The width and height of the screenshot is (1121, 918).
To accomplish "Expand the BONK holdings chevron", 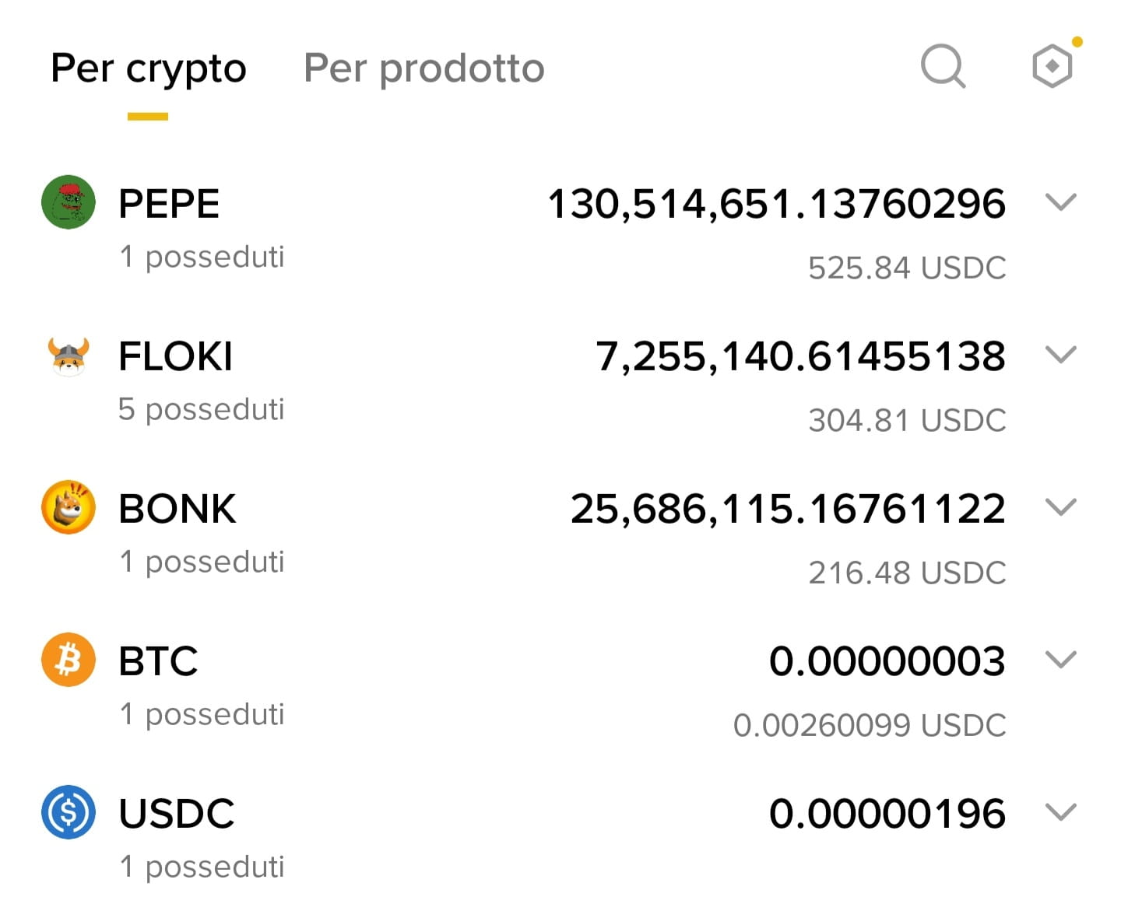I will point(1060,507).
